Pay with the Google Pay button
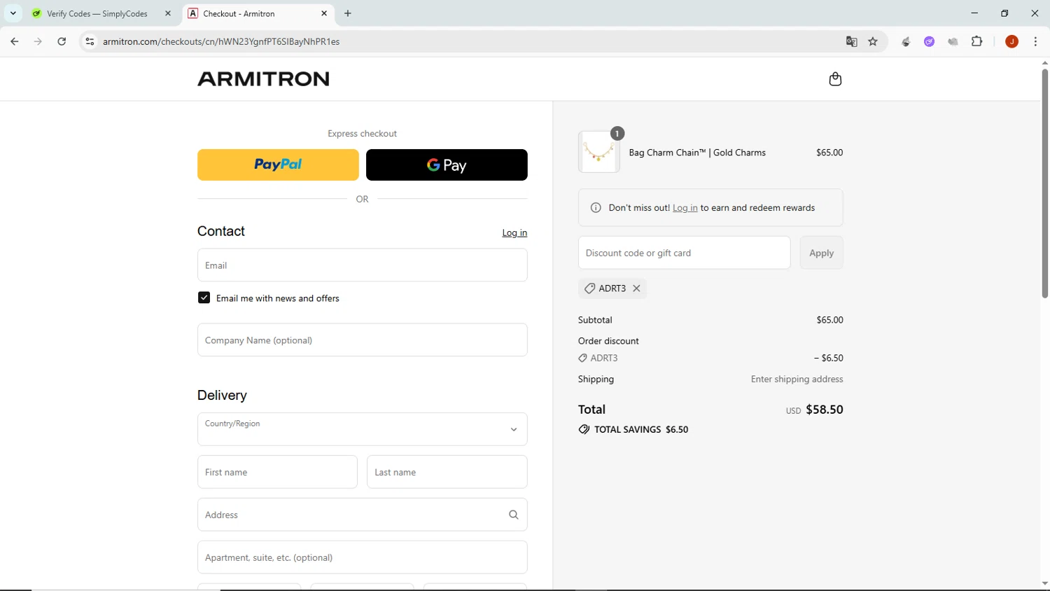Image resolution: width=1050 pixels, height=591 pixels. click(x=447, y=165)
